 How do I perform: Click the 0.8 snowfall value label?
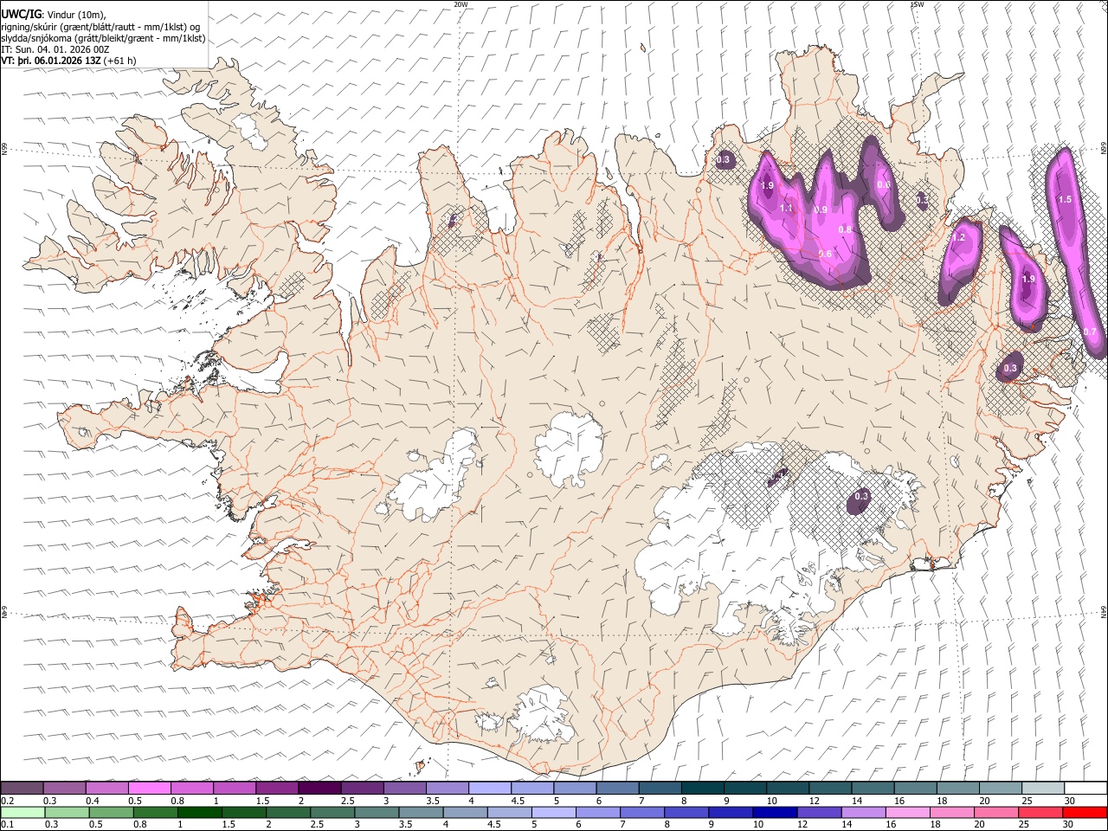pos(846,229)
